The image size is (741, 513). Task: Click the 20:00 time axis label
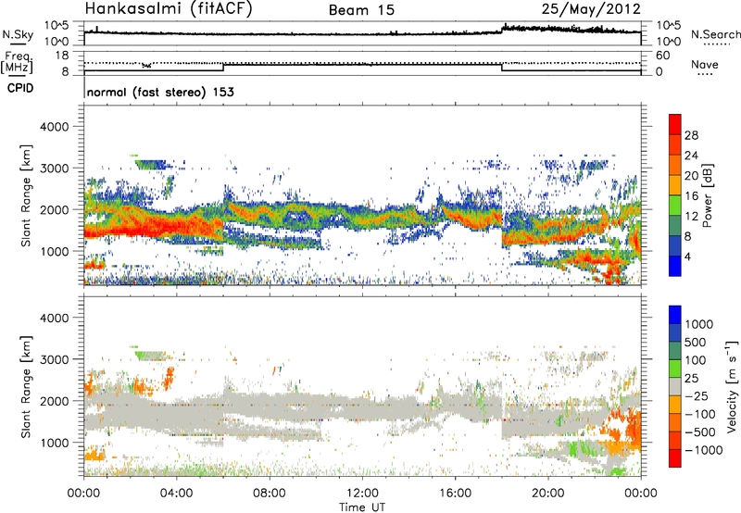click(547, 494)
